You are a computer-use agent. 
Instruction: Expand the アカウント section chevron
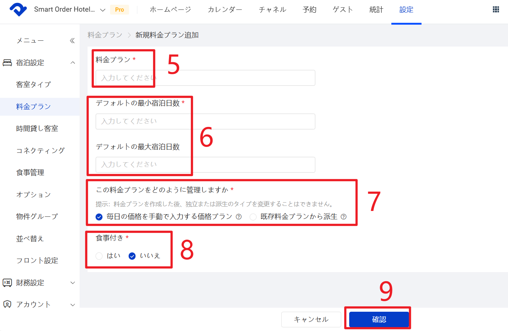tap(73, 304)
